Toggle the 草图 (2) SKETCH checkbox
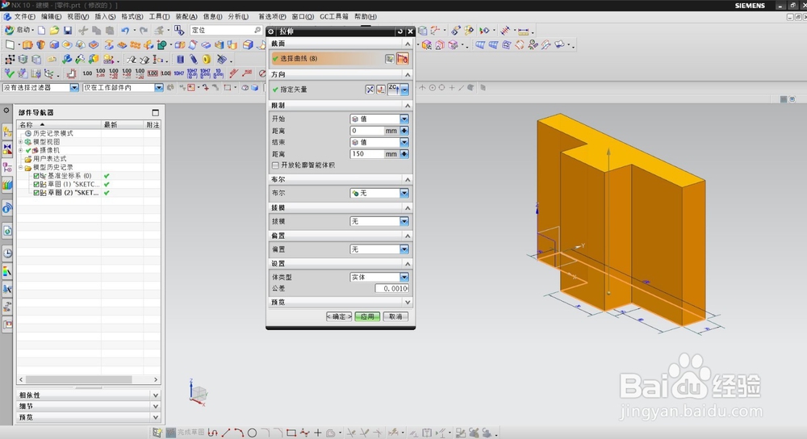This screenshot has width=807, height=439. [x=36, y=193]
